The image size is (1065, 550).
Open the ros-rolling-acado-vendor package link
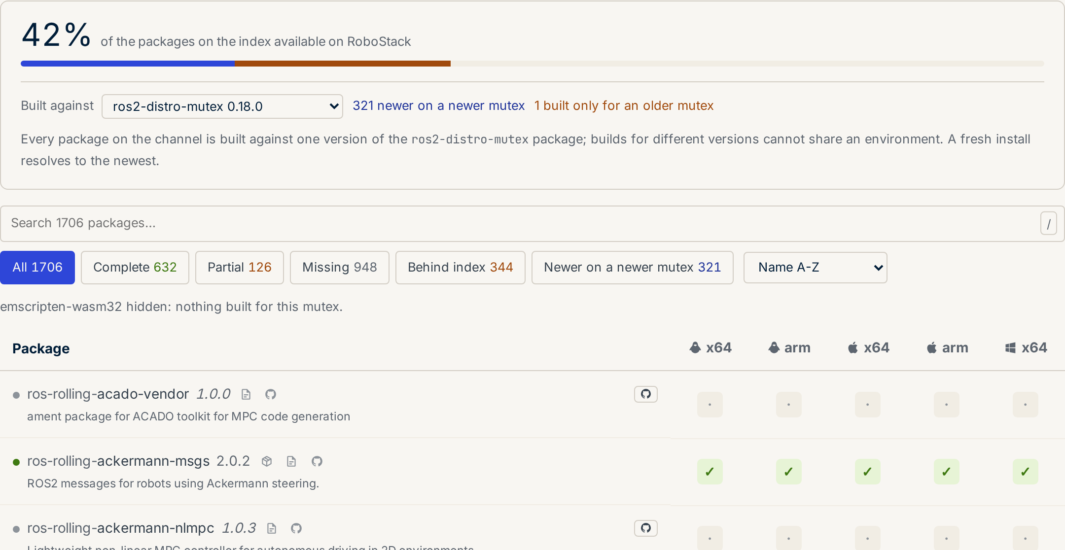coord(108,394)
